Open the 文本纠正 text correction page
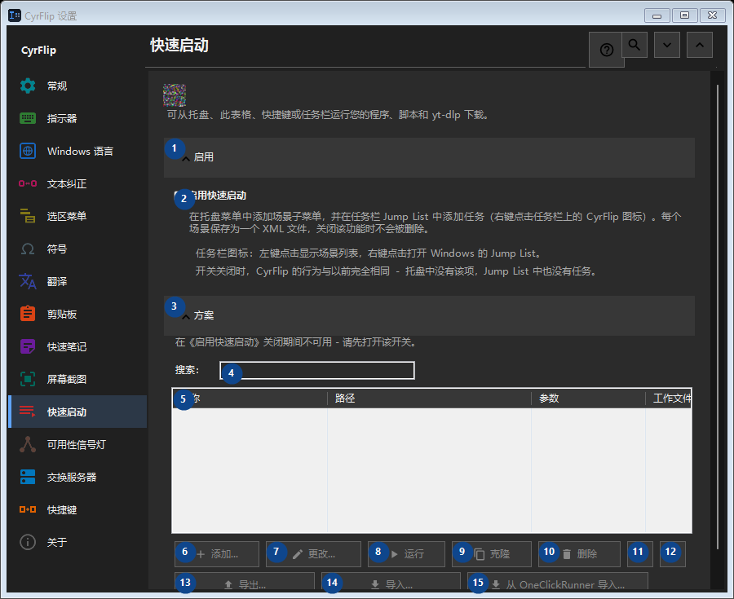The width and height of the screenshot is (734, 599). (77, 183)
